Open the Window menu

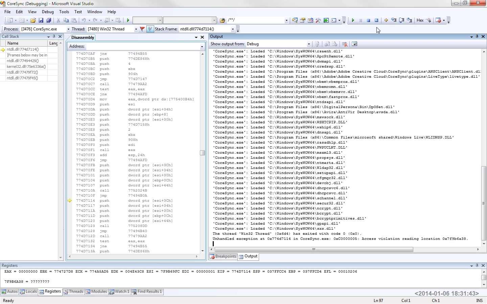[95, 11]
